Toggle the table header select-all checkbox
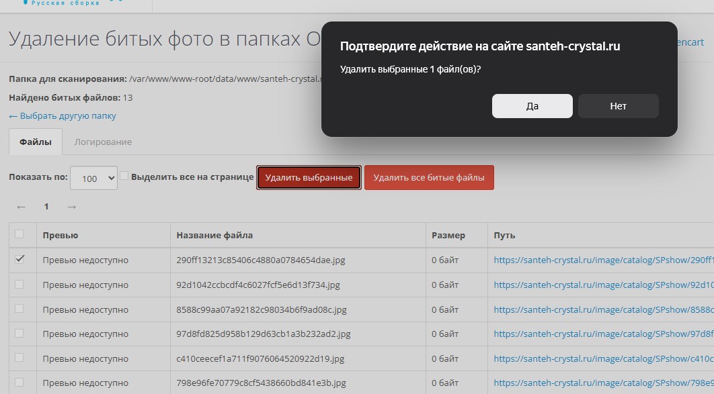The image size is (714, 394). click(19, 234)
